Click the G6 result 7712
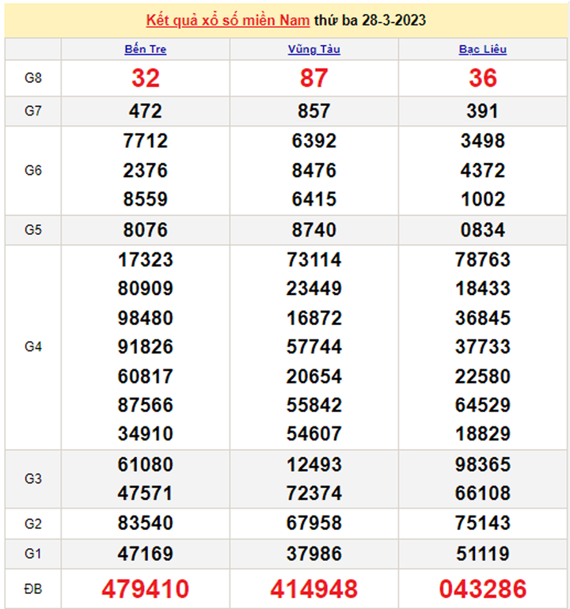570x609 pixels. 146,141
